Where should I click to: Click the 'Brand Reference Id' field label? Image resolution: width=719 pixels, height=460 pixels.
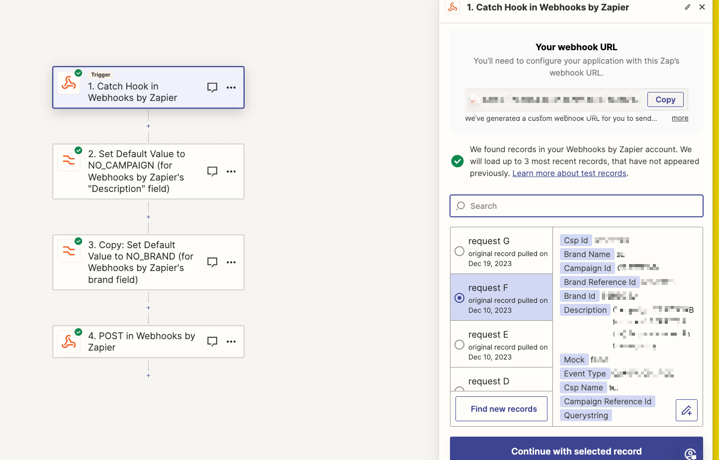[x=600, y=282]
